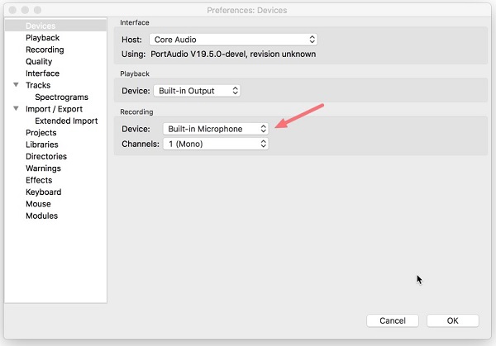Confirm preferences with the OK button
This screenshot has height=346, width=496.
[x=452, y=320]
